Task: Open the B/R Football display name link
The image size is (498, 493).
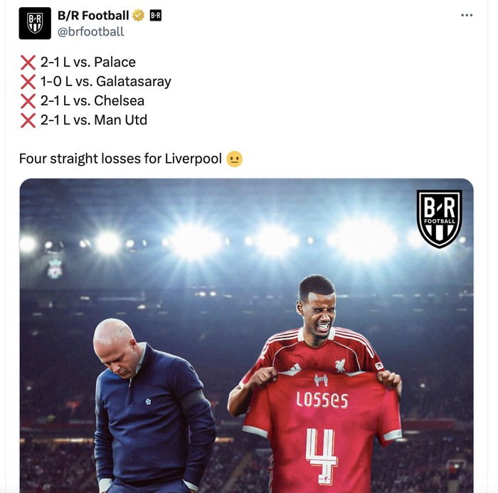Action: (x=93, y=15)
